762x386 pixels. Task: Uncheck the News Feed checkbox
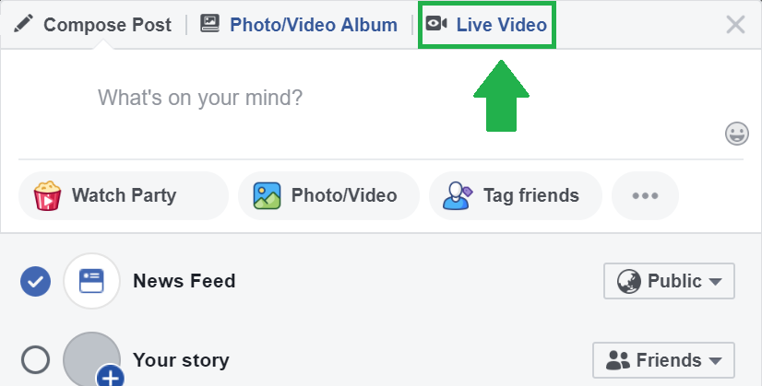[35, 281]
